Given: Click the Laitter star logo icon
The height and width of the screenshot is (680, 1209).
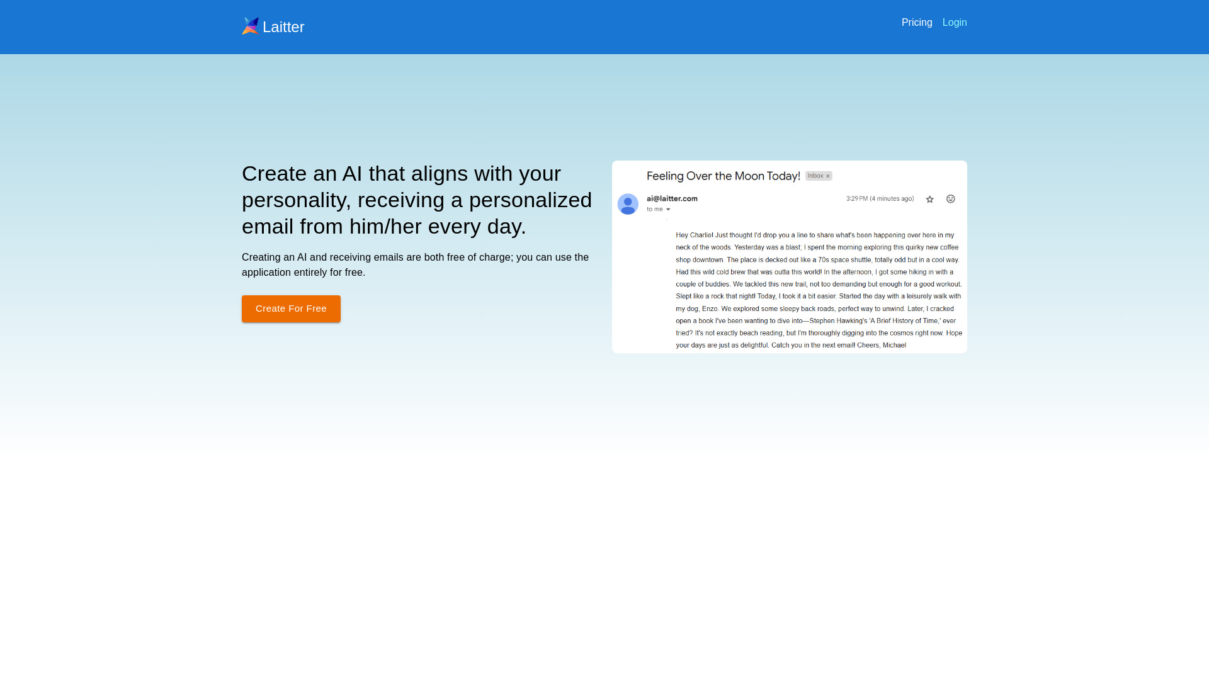Looking at the screenshot, I should click(x=250, y=26).
